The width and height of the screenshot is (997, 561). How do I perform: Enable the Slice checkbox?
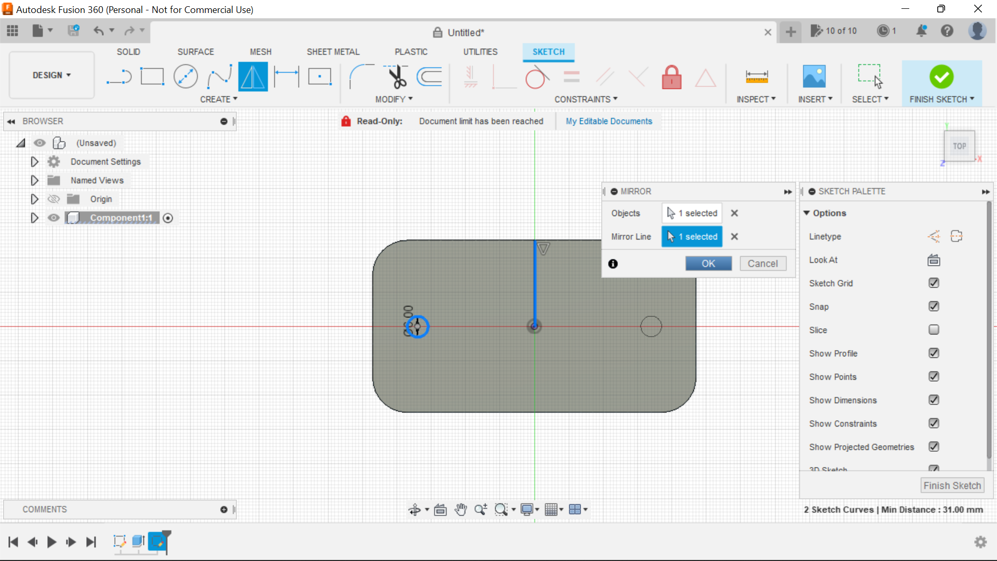point(934,330)
